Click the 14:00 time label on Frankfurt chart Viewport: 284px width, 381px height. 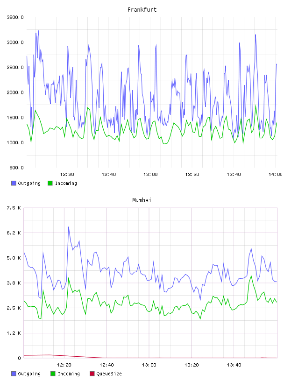pos(275,174)
